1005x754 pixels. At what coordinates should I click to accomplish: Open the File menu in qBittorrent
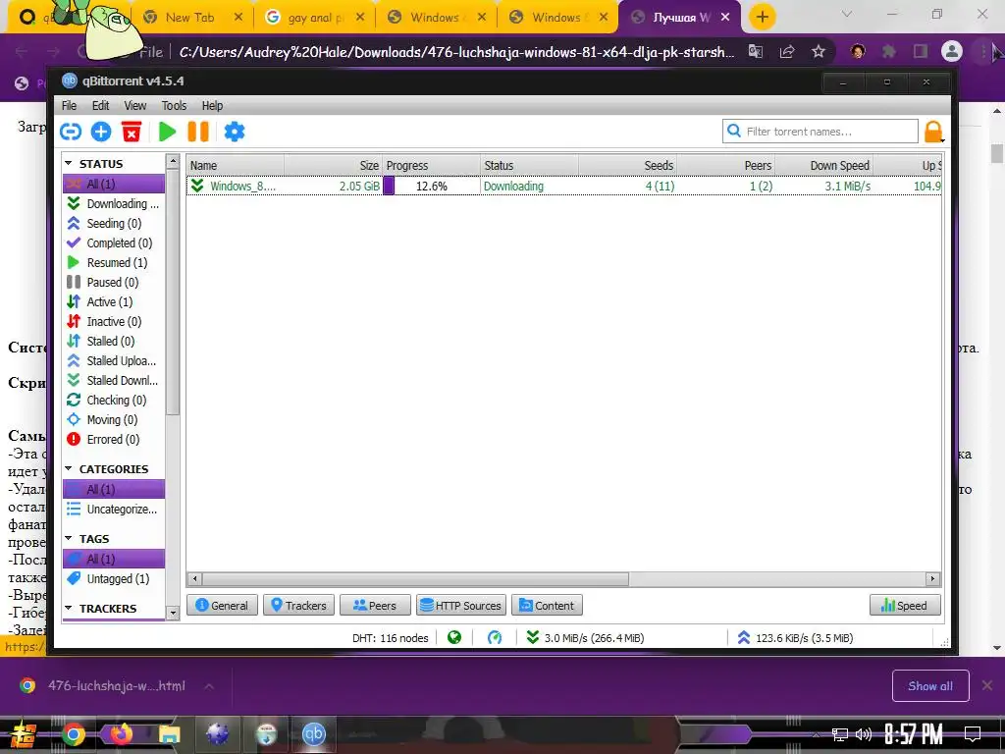click(x=69, y=106)
